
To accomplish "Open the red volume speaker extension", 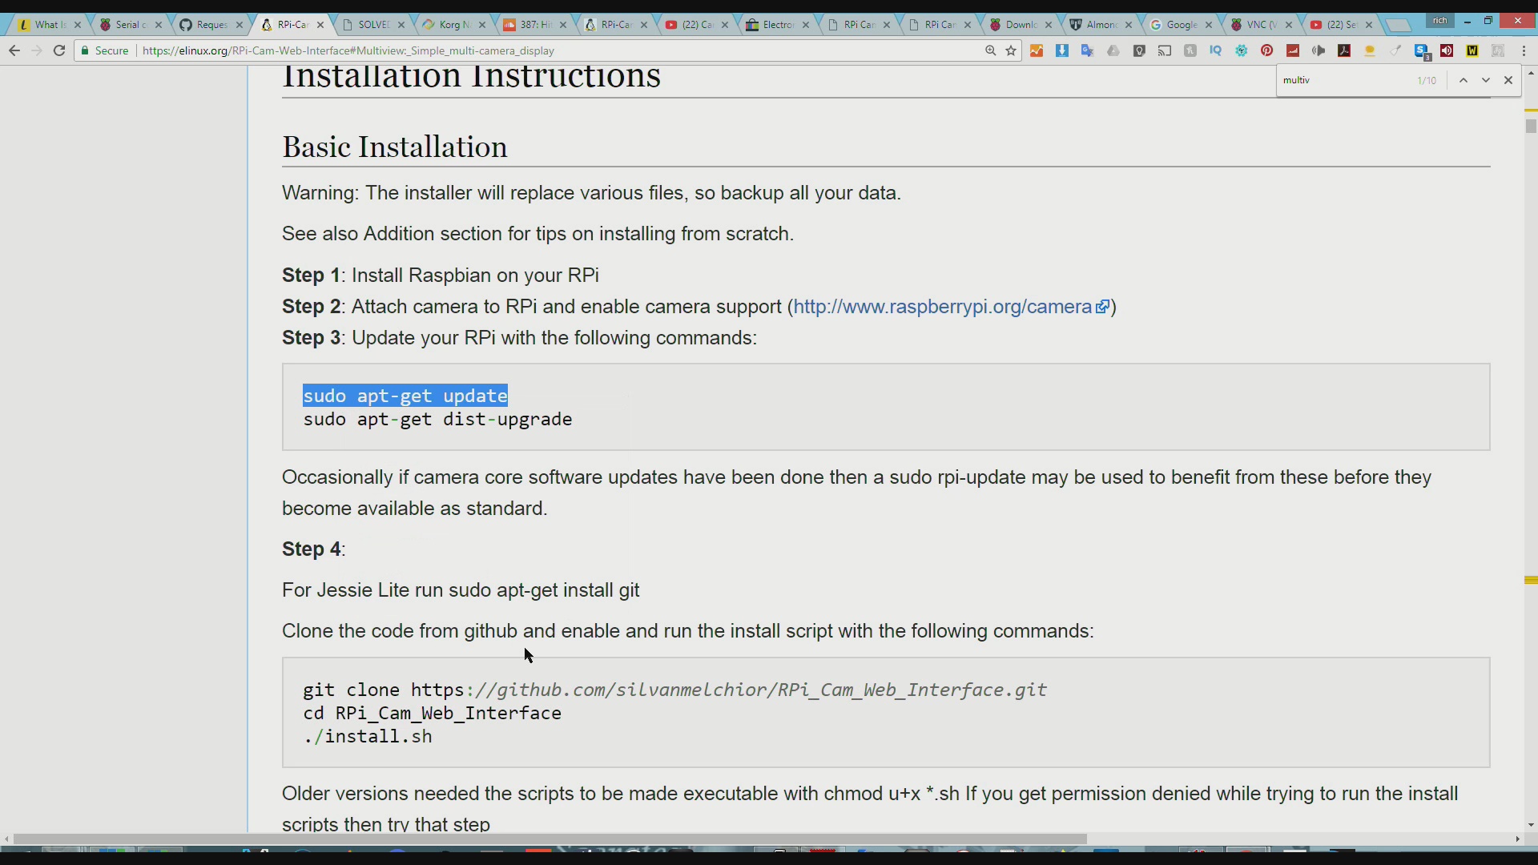I will pos(1447,50).
